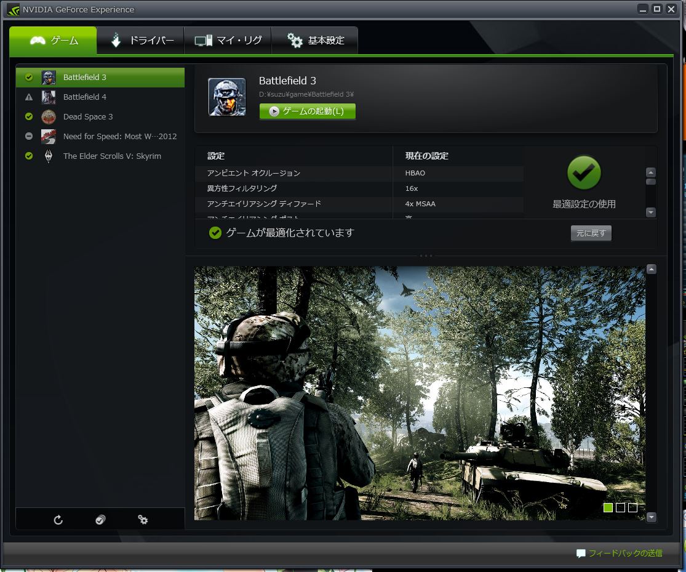Click the settings table scroll down arrow
This screenshot has width=686, height=572.
(651, 212)
